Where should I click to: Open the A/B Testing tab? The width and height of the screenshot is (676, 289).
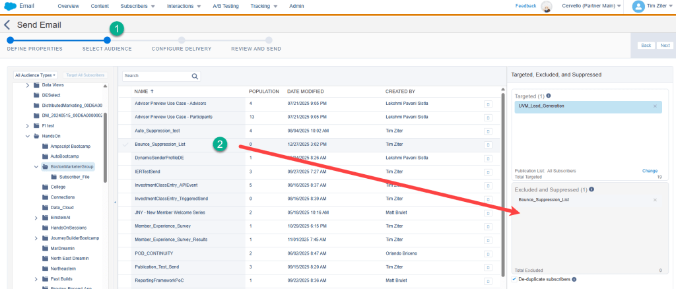[x=225, y=6]
